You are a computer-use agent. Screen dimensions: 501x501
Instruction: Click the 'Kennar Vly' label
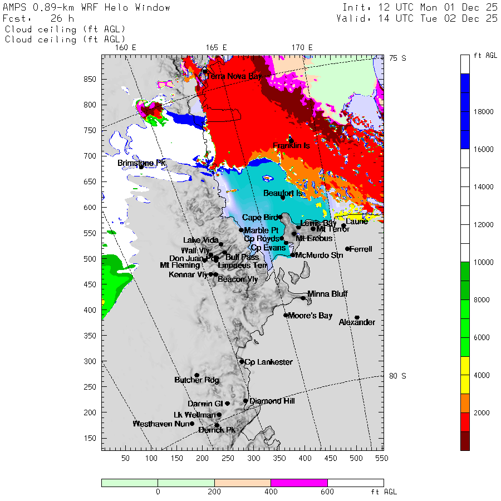click(x=188, y=274)
